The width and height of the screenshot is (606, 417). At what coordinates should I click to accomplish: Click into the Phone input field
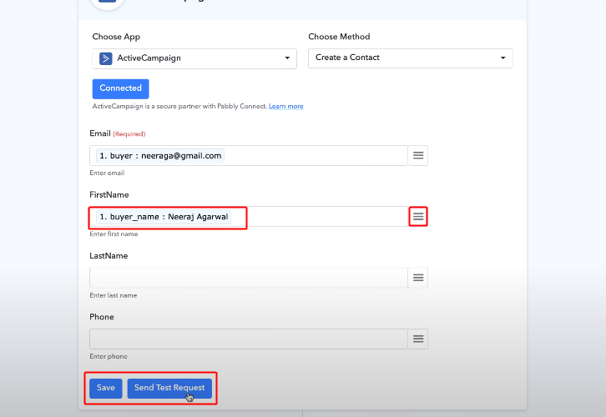pyautogui.click(x=249, y=339)
